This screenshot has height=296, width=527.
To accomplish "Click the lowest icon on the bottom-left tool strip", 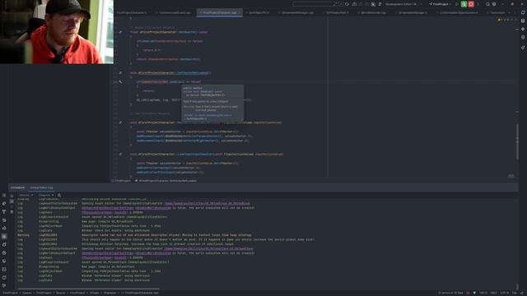I will tap(4, 285).
